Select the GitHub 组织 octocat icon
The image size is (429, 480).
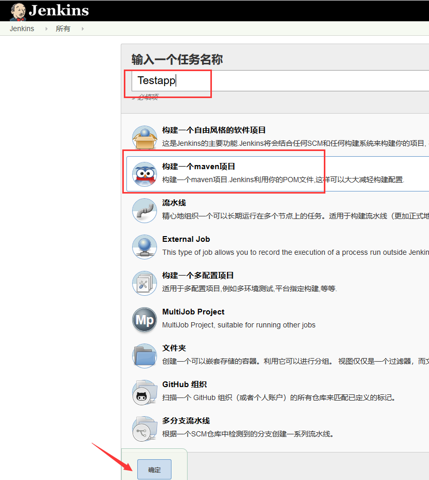pyautogui.click(x=145, y=392)
